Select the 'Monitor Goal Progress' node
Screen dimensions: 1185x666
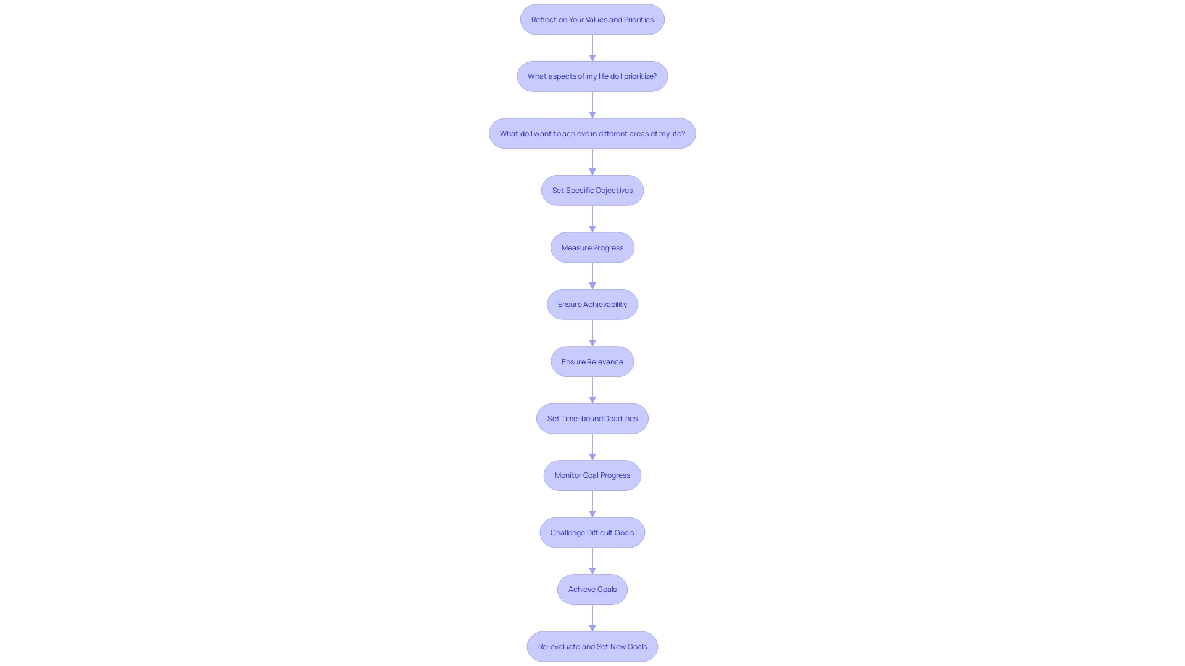[x=592, y=475]
